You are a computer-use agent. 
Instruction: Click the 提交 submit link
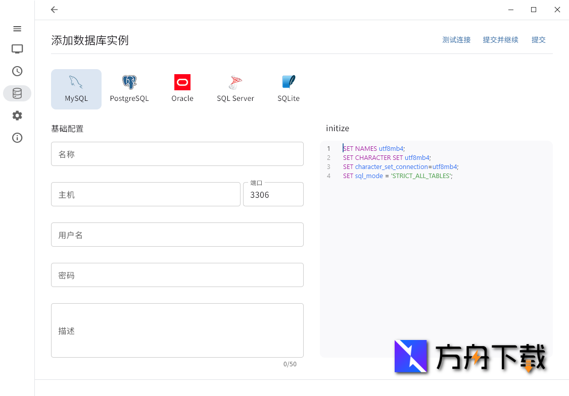coord(539,40)
